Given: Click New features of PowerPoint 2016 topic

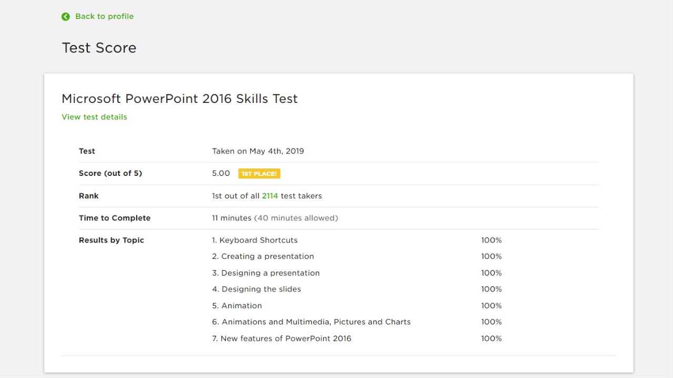Looking at the screenshot, I should 281,339.
